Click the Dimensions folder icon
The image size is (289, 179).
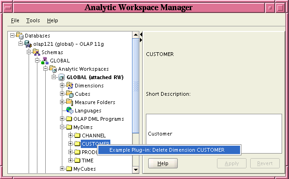tap(70, 86)
